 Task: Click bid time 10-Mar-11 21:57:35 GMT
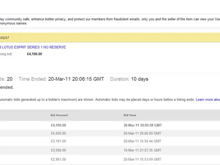143,150
